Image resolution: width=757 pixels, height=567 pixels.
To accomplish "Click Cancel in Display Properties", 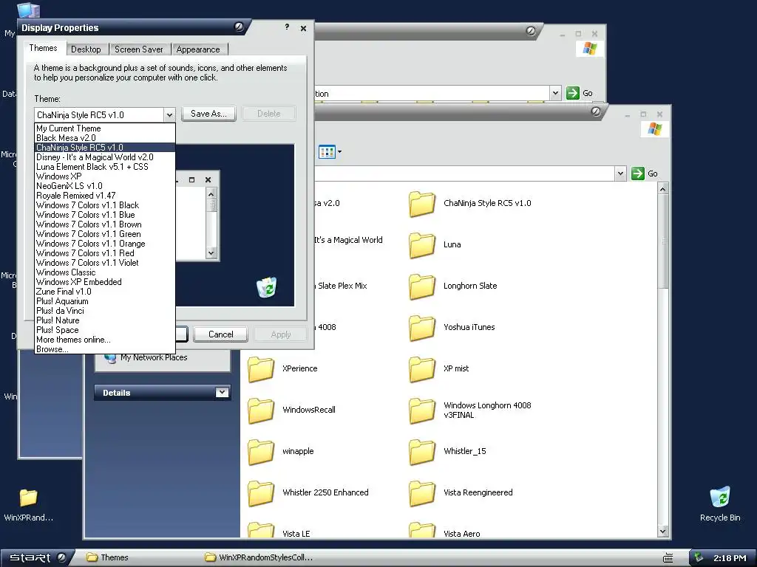I will (x=220, y=334).
